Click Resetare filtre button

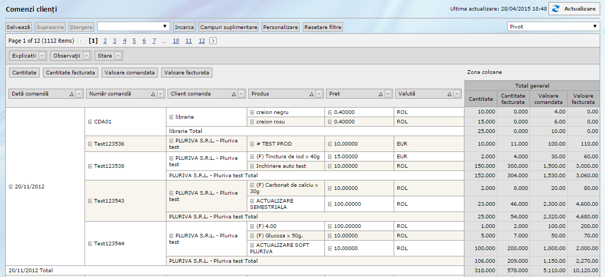coord(323,27)
